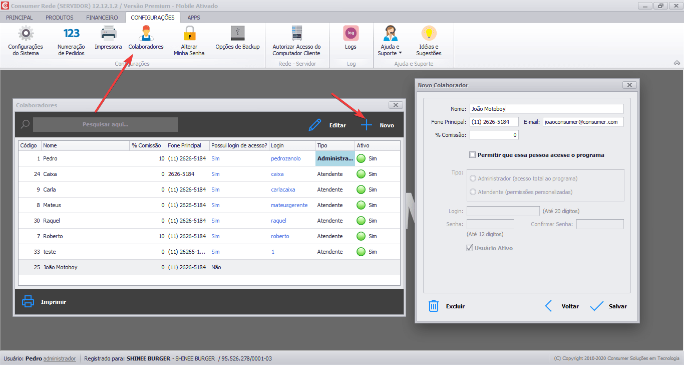Click green active indicator for Pedro

tap(361, 158)
